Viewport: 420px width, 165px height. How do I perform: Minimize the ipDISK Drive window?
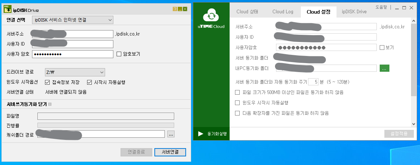click(x=180, y=9)
